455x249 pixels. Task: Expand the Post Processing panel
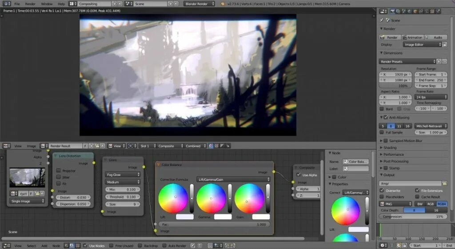pyautogui.click(x=396, y=161)
